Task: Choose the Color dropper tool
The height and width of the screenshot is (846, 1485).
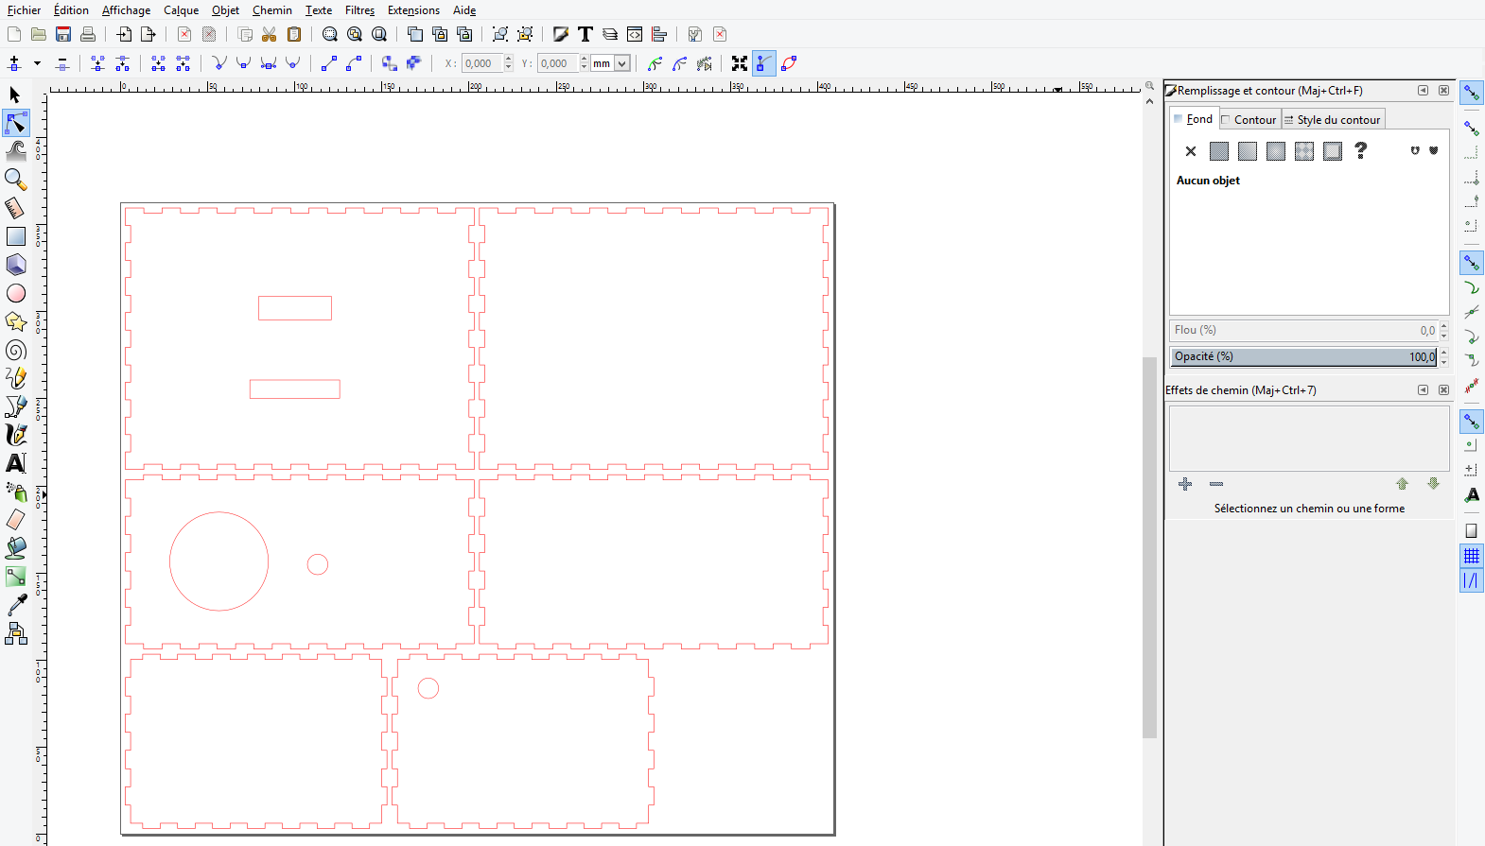Action: tap(16, 605)
